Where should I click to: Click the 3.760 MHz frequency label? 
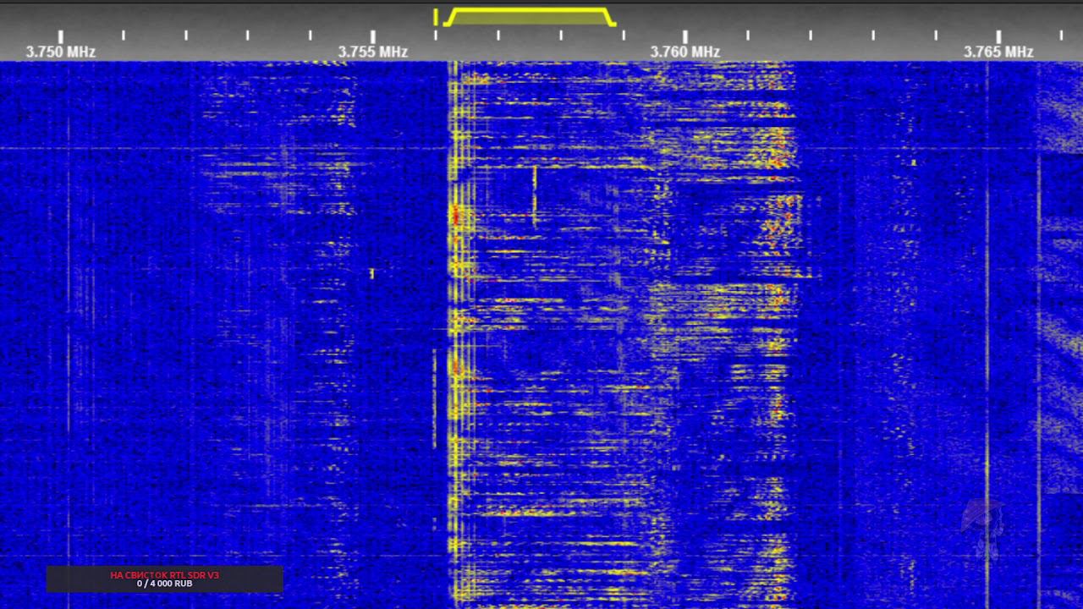tap(685, 52)
